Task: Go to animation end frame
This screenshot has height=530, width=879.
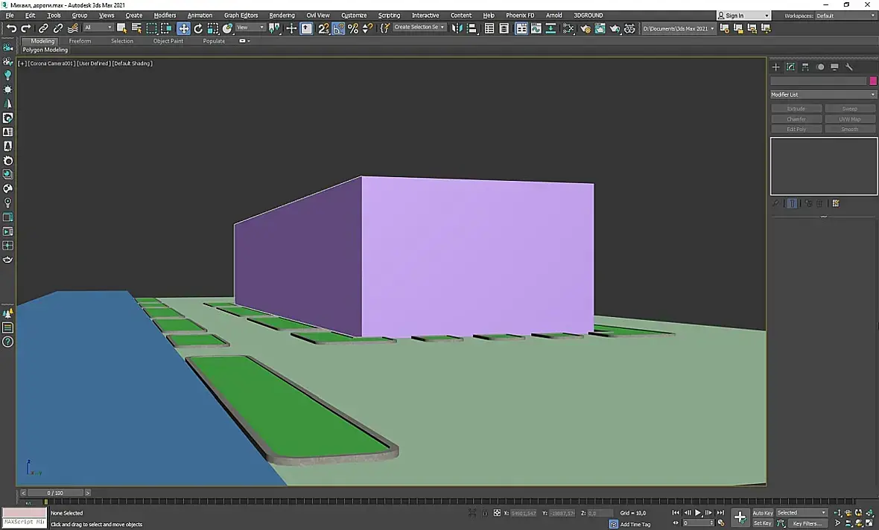Action: (720, 513)
